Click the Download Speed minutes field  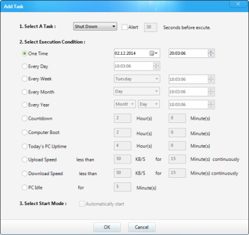click(x=177, y=173)
